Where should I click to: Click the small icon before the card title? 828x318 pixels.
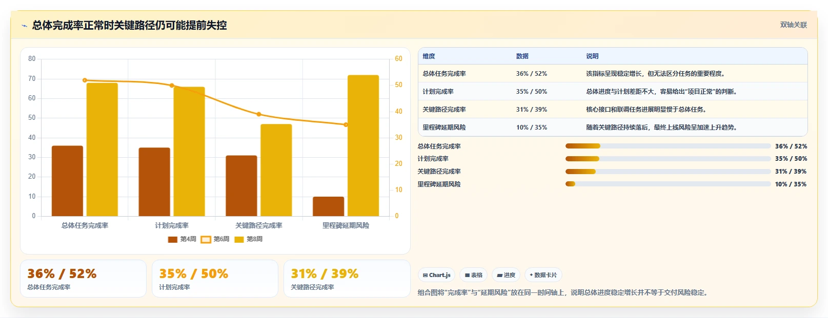(x=24, y=26)
